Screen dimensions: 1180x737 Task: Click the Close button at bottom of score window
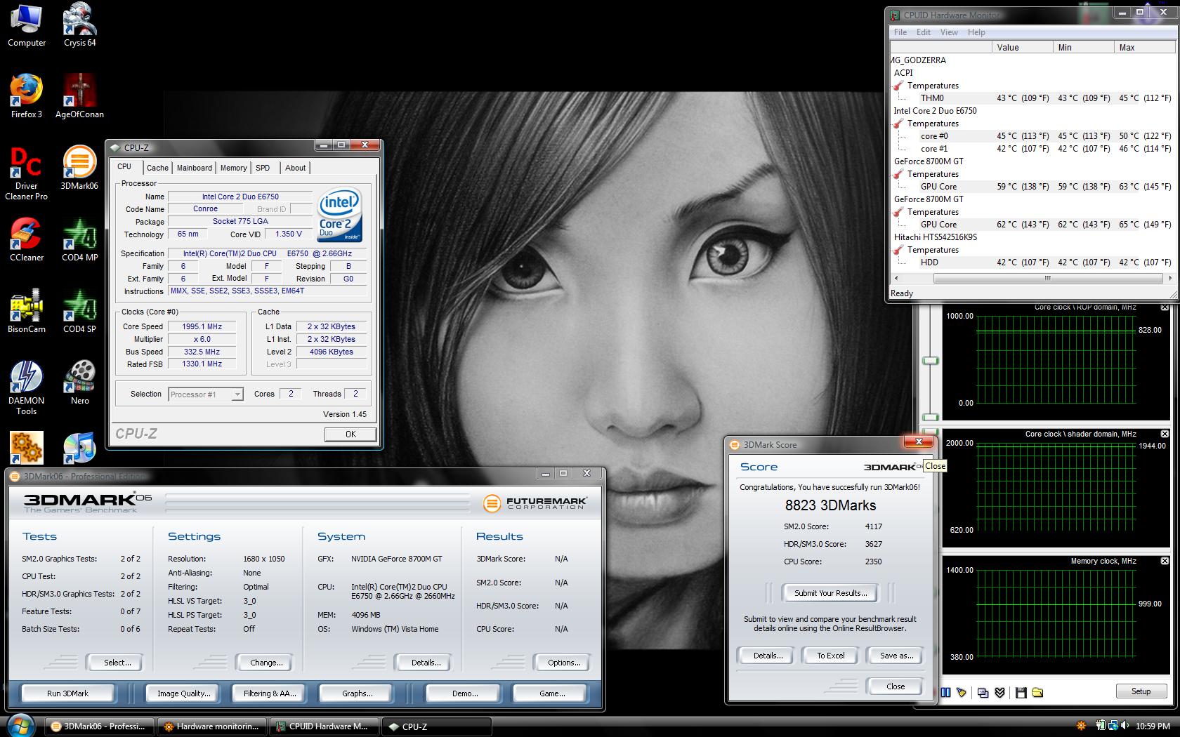(x=896, y=686)
